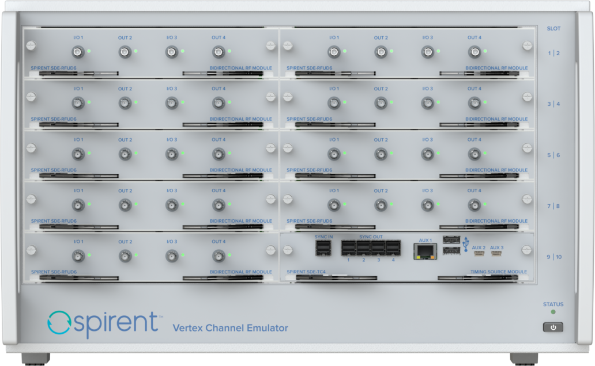Click the OUT 4 connector on slot 9 module
The height and width of the screenshot is (366, 595).
[x=219, y=256]
